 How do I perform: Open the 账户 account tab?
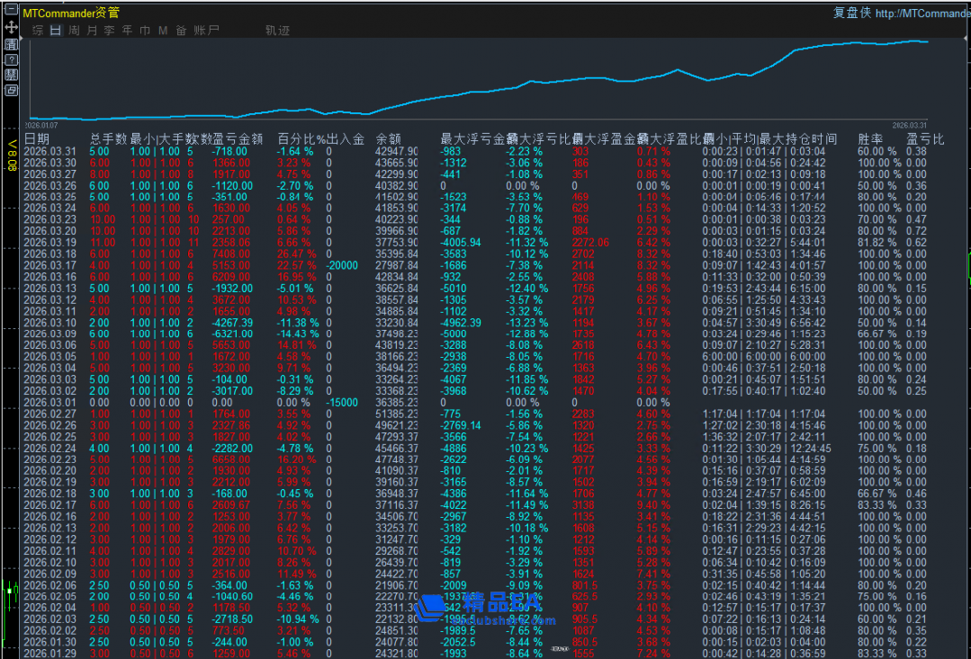[206, 31]
